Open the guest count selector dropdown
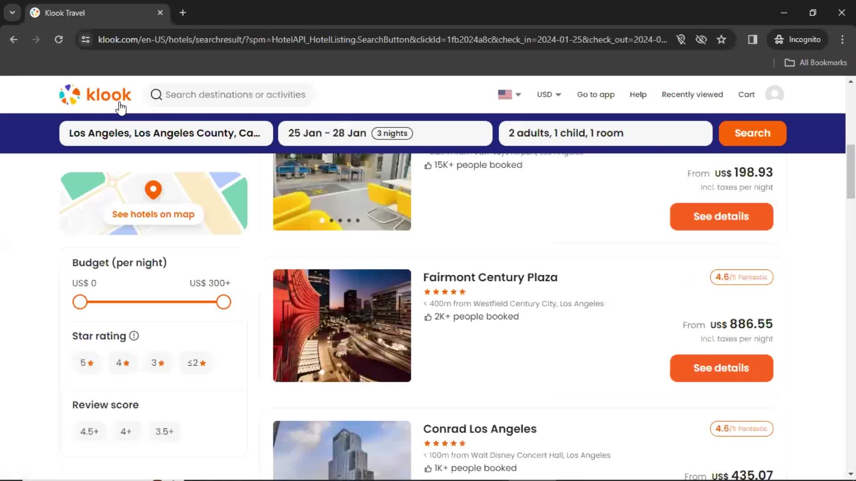856x481 pixels. click(605, 133)
